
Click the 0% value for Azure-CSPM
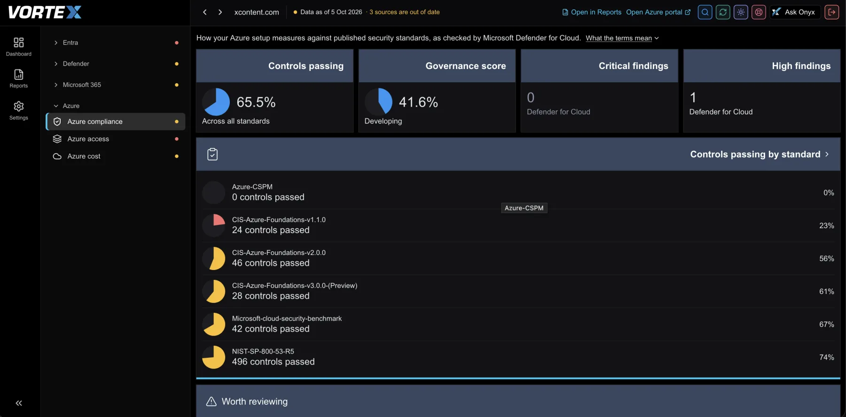(829, 193)
